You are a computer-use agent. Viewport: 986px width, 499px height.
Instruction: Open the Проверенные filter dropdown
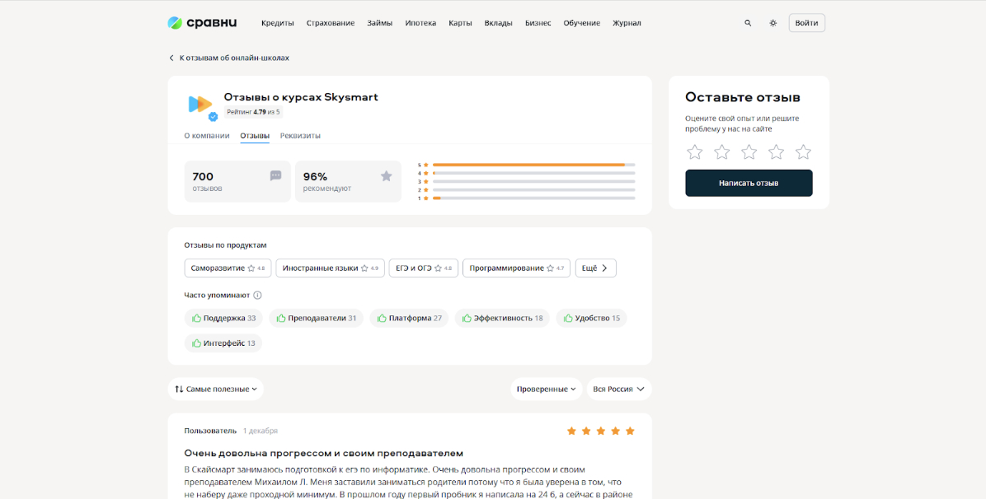(x=546, y=389)
